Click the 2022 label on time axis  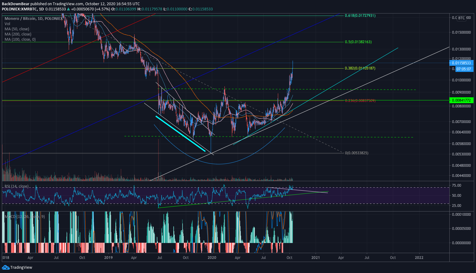419,258
